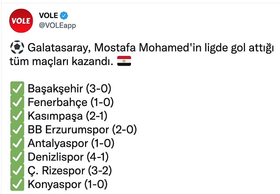Image resolution: width=280 pixels, height=194 pixels.
Task: Click the Fenerbahçe (1-0) result text
Action: [71, 102]
